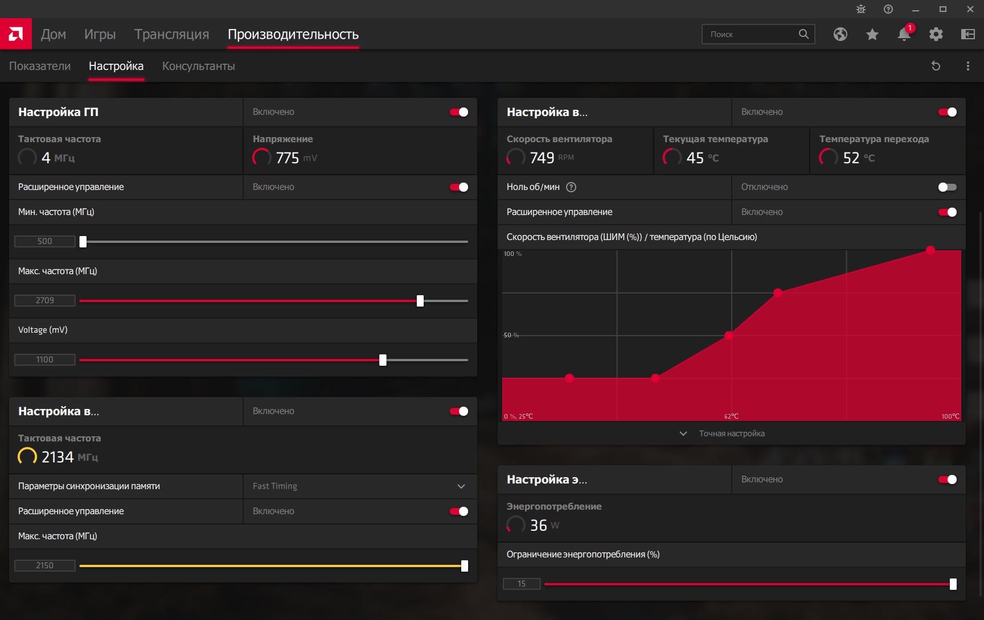Click the GPU Макс. частота slider handle

click(420, 301)
